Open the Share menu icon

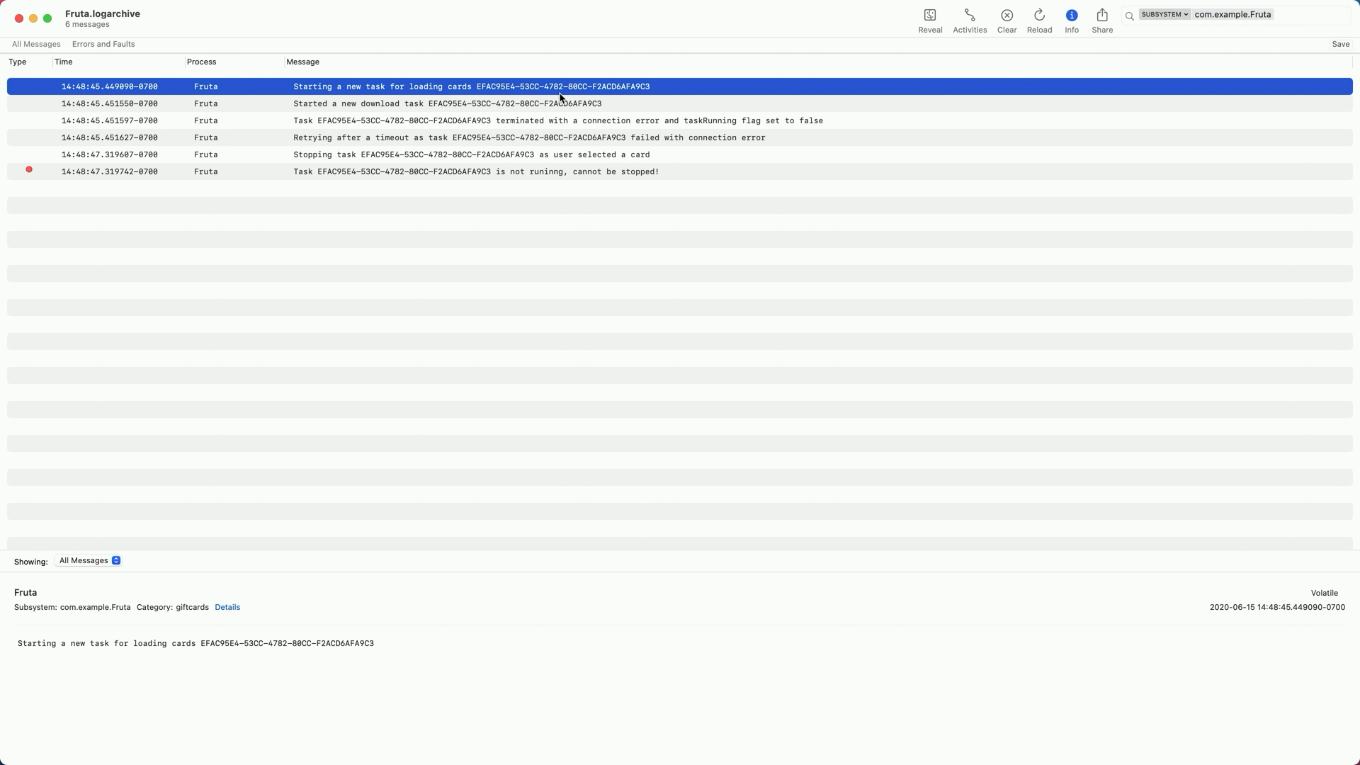point(1102,16)
